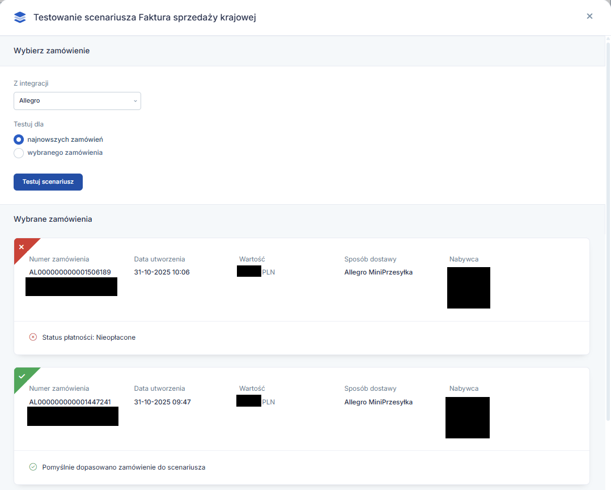The height and width of the screenshot is (490, 611).
Task: Click order number AL000000000001447241
Action: click(x=70, y=402)
